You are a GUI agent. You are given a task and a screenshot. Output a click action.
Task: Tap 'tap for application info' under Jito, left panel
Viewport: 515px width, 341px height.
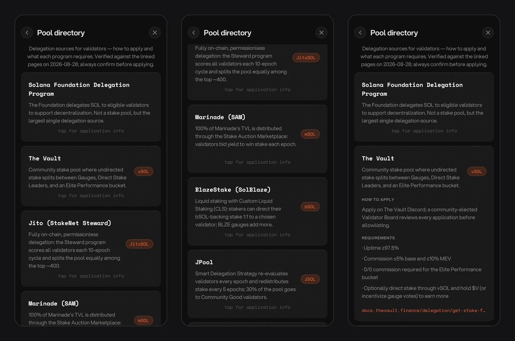click(91, 276)
